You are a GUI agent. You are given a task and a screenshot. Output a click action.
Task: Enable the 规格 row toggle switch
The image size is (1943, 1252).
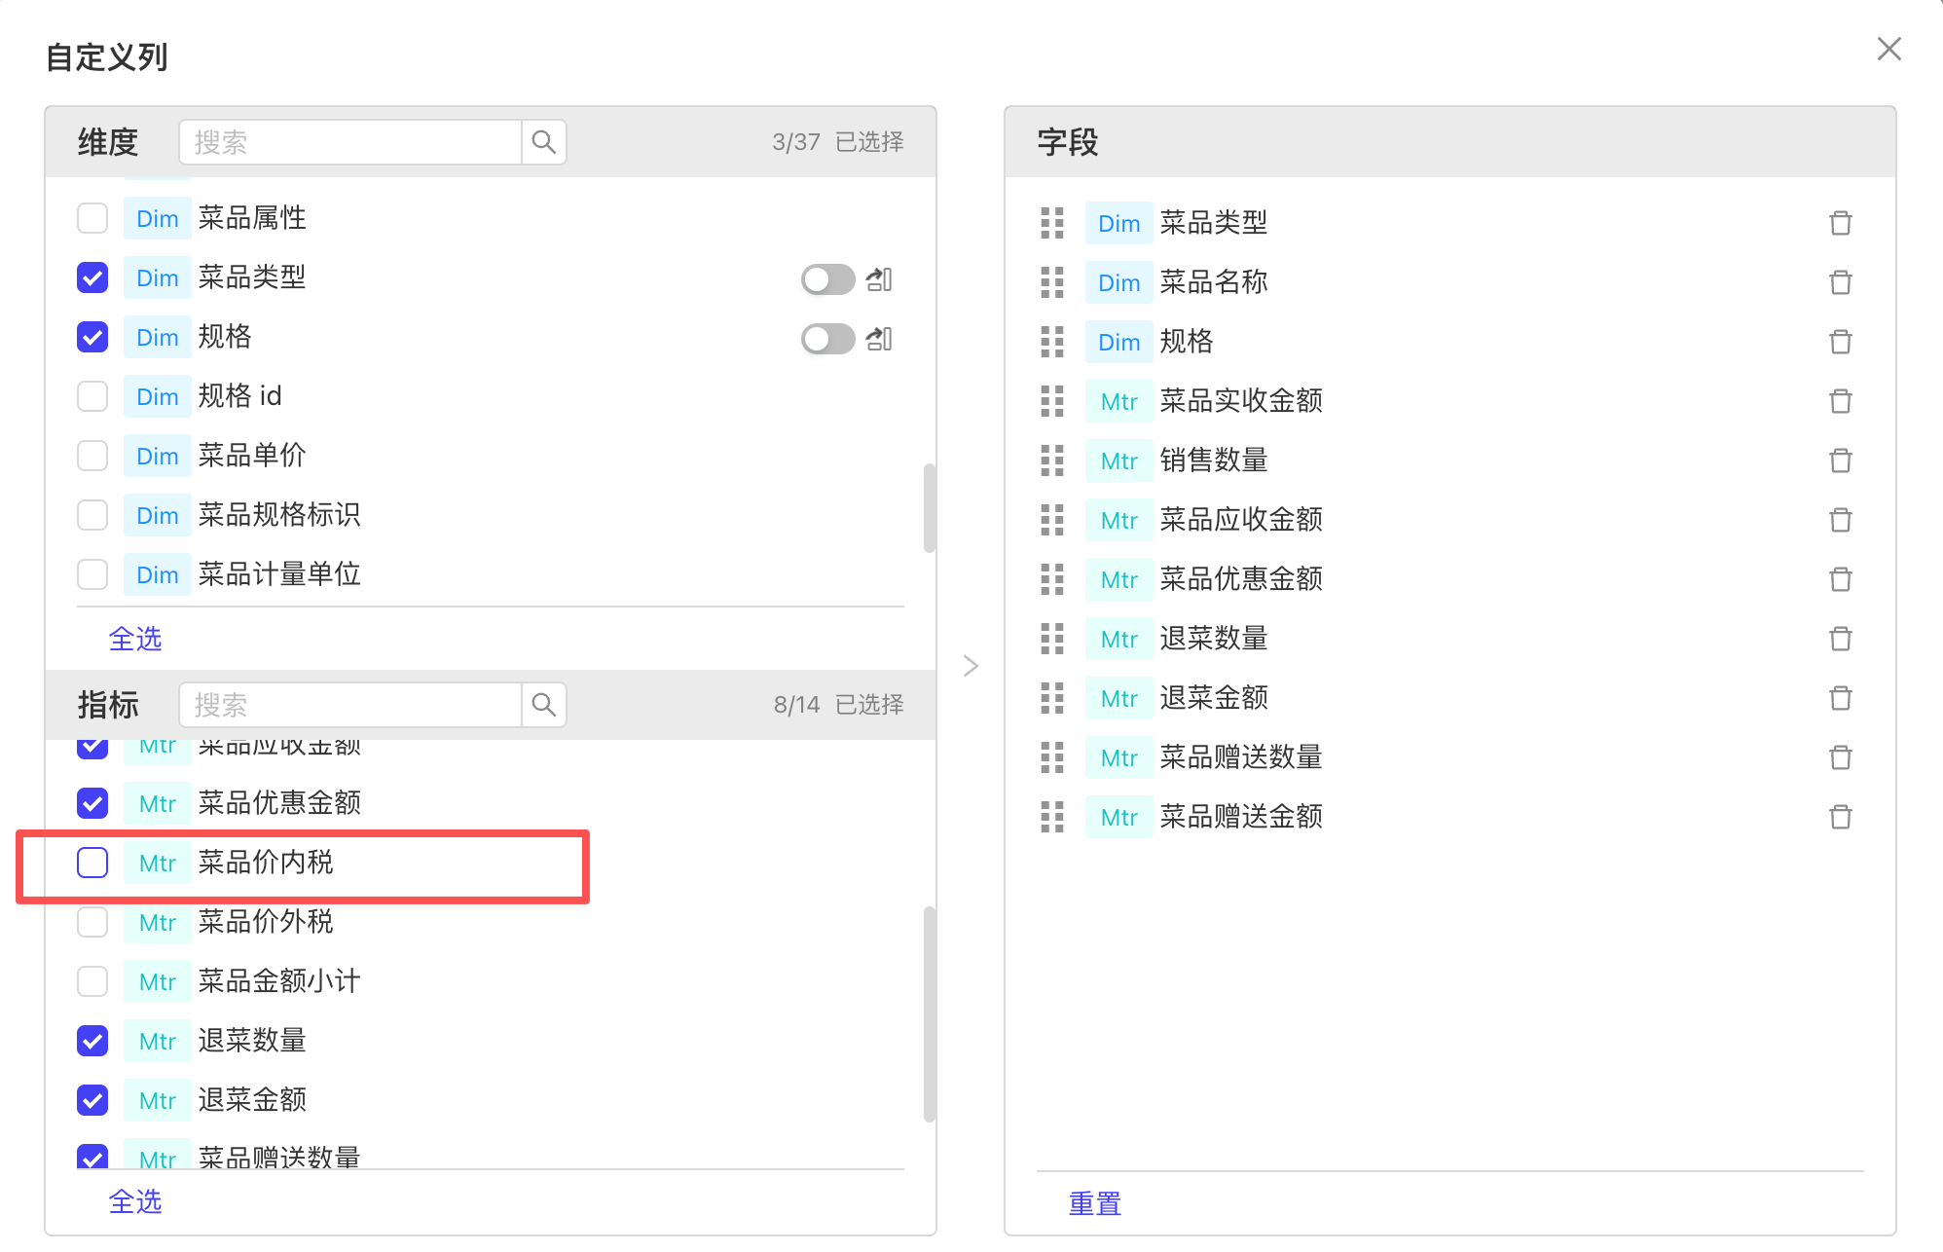(827, 339)
